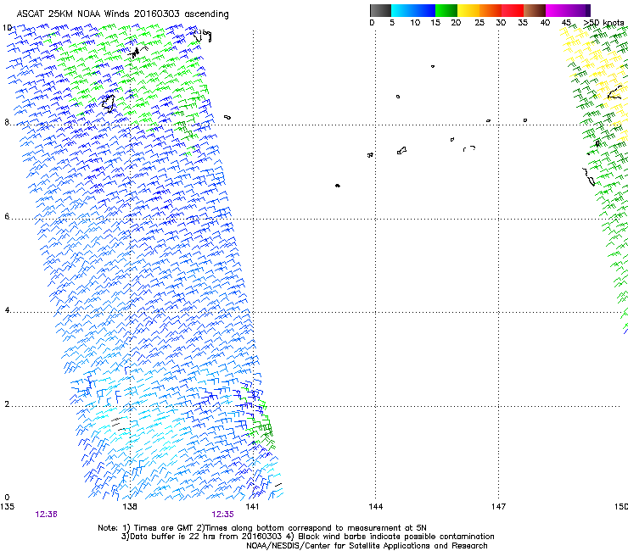Click the gray 0–5 knots legend segment
Screen dimensions: 628x551
click(x=380, y=10)
